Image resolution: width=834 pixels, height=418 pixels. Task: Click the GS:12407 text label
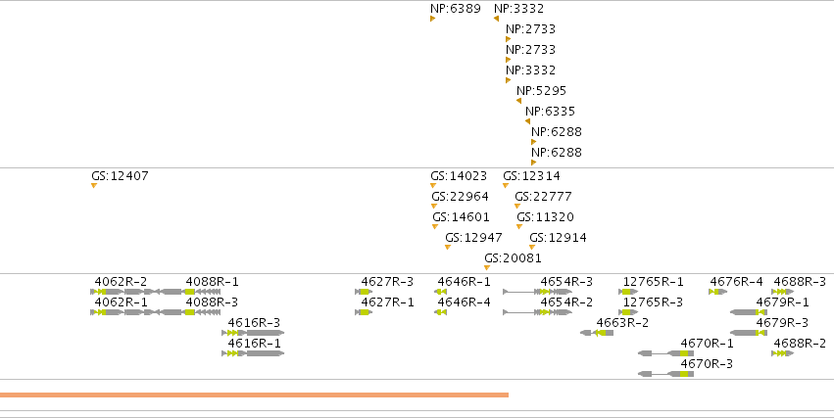pyautogui.click(x=120, y=176)
